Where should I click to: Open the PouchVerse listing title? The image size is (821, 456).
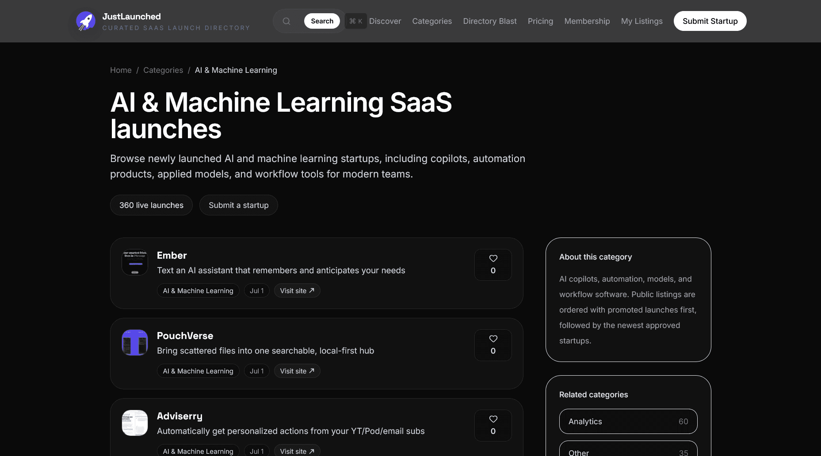185,336
